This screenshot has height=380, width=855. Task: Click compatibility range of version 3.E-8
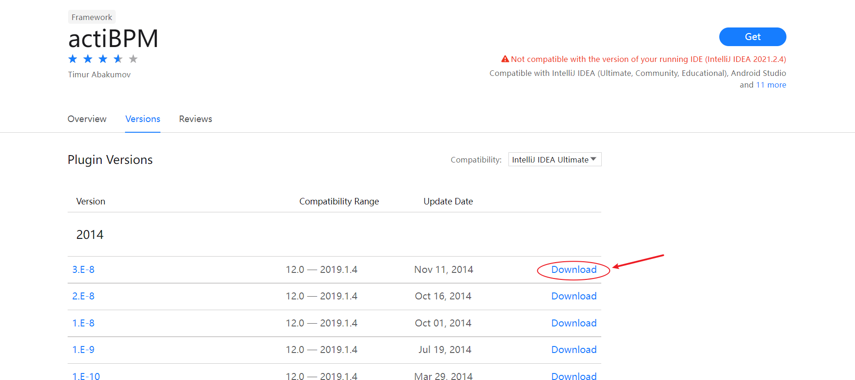pyautogui.click(x=321, y=270)
